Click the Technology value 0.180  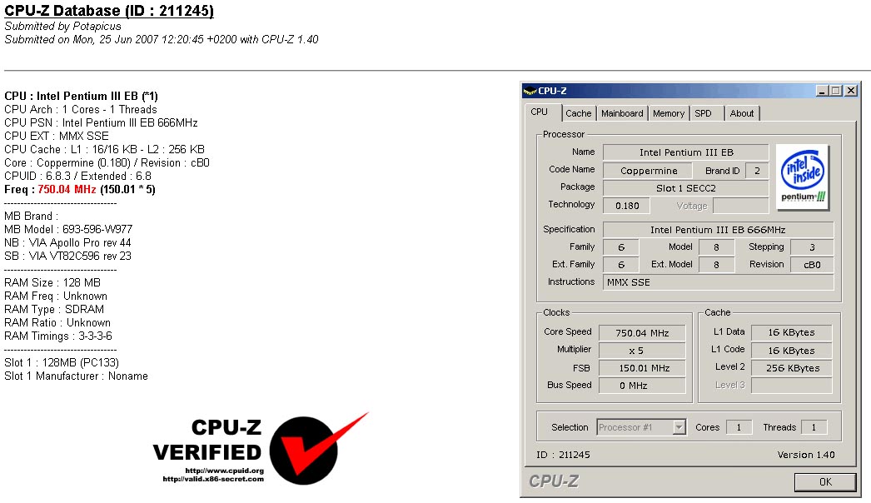(x=627, y=206)
